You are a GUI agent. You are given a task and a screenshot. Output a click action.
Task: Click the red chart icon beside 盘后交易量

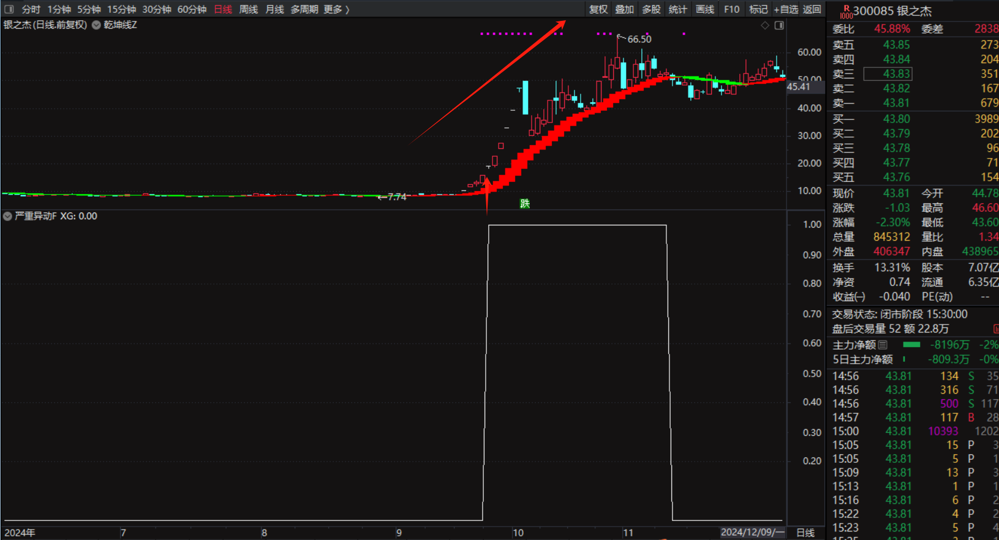point(995,329)
